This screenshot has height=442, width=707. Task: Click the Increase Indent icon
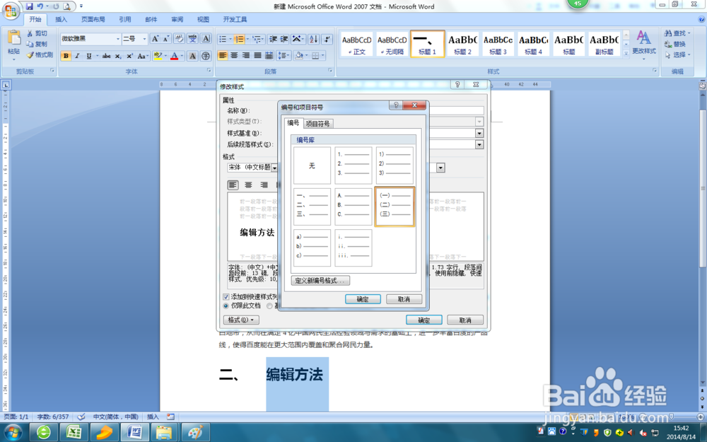click(x=284, y=39)
